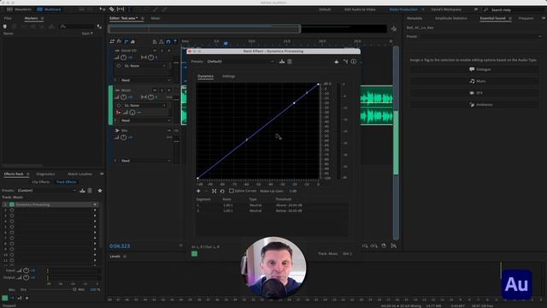
Task: Switch to Settings tab in Dynamics Processing
Action: point(228,76)
